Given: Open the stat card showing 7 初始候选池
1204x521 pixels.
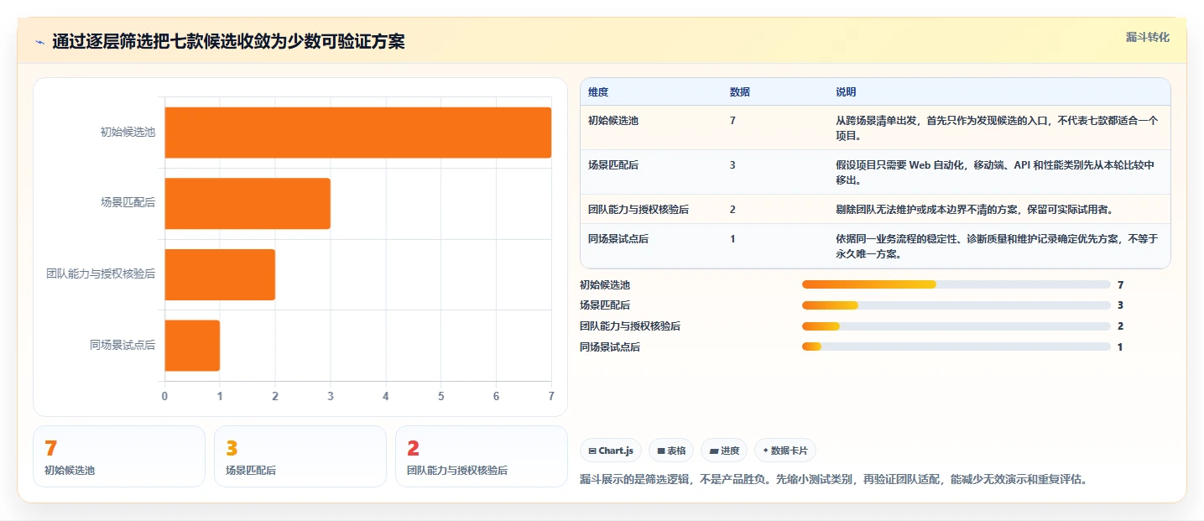Looking at the screenshot, I should 119,456.
